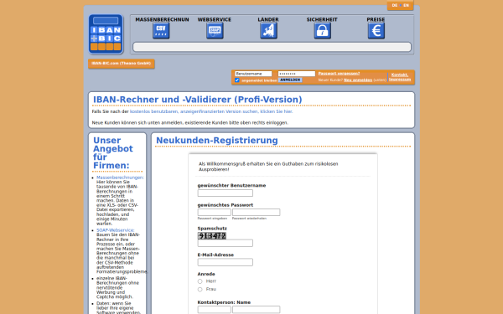Select the Frau radio button
Image resolution: width=503 pixels, height=314 pixels.
200,290
